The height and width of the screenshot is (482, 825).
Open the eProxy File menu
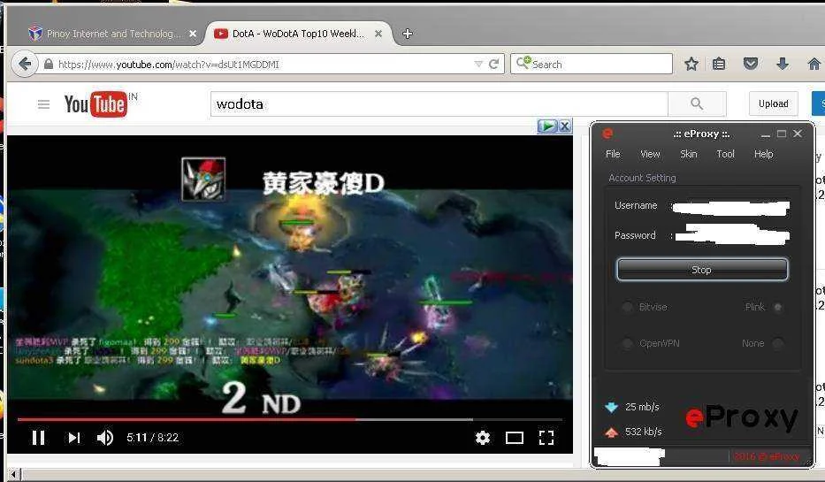[613, 154]
